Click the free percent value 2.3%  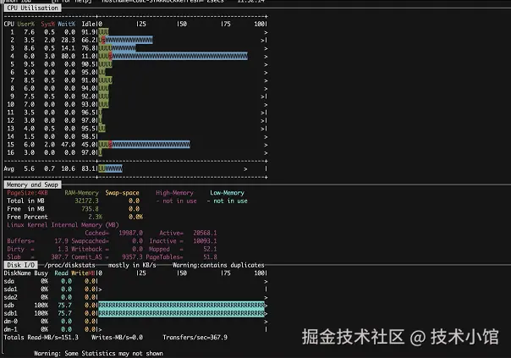click(x=95, y=217)
